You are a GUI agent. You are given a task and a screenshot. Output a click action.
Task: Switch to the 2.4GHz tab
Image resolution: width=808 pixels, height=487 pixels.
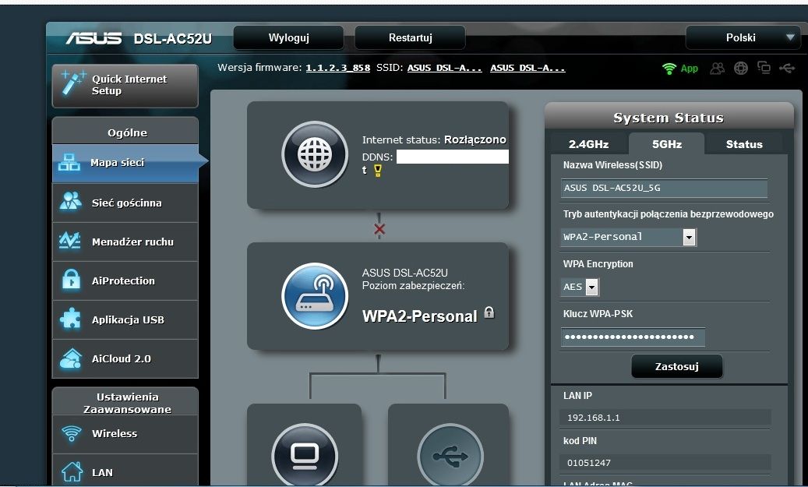click(x=588, y=144)
